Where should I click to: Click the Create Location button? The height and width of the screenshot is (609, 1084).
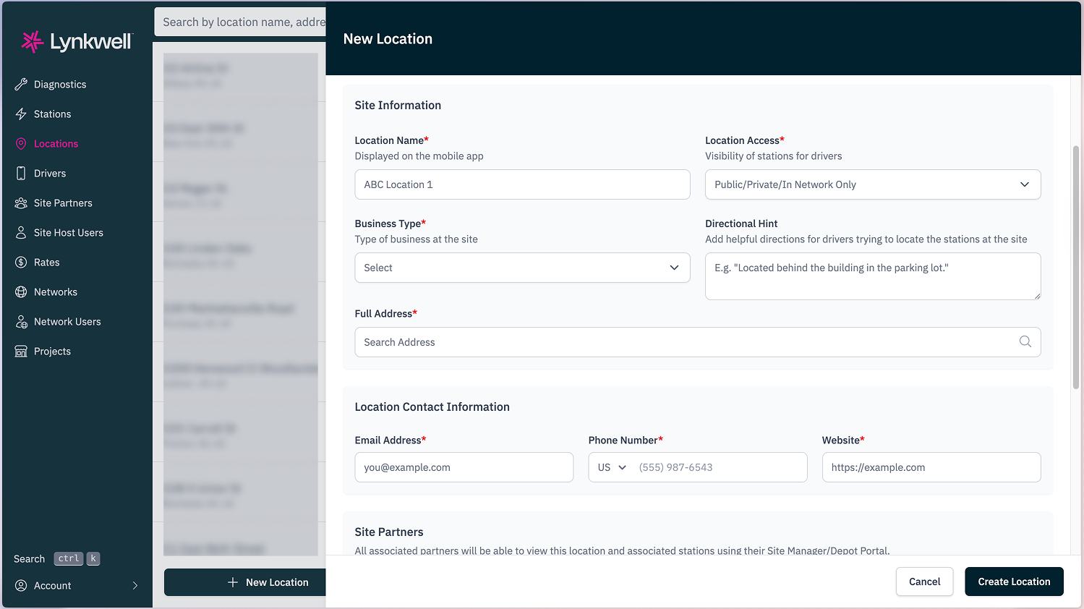tap(1014, 582)
